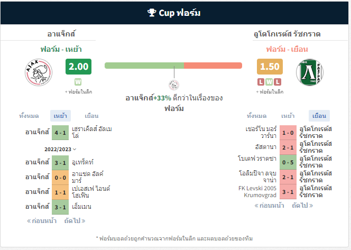Go to ถัดไป page in Ajax matches

[x=75, y=221]
